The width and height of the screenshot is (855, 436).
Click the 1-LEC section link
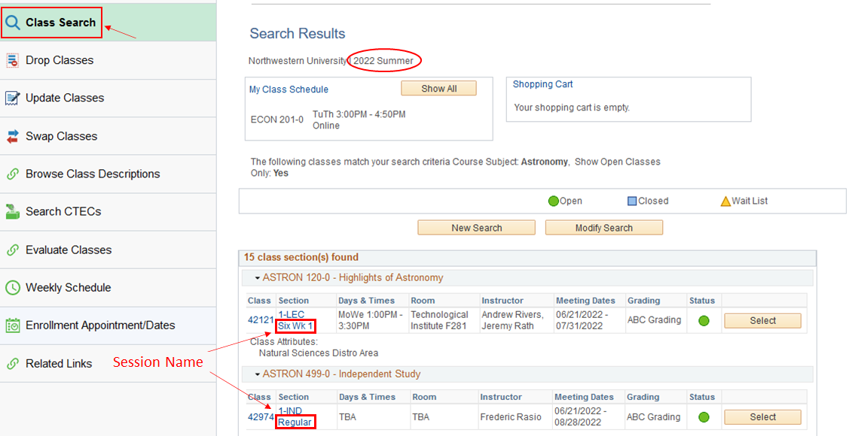(292, 315)
